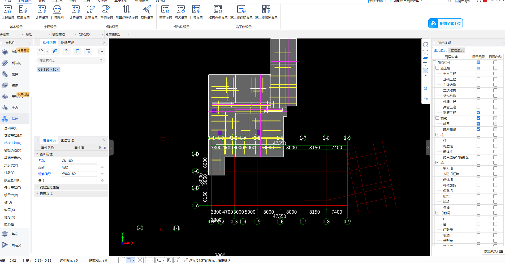505x263 pixels.
Task: Click 恢复默认设置 button
Action: click(493, 251)
